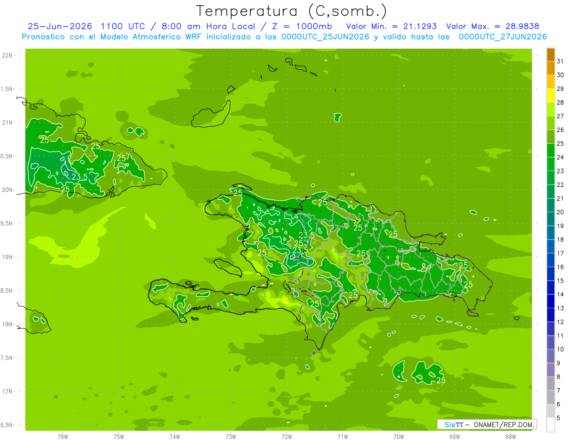This screenshot has height=443, width=573.
Task: Click the '74W' longitude axis label
Action: click(175, 437)
